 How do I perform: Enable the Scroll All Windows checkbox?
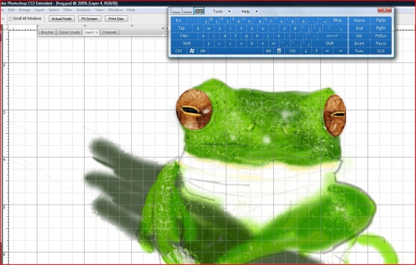(10, 19)
